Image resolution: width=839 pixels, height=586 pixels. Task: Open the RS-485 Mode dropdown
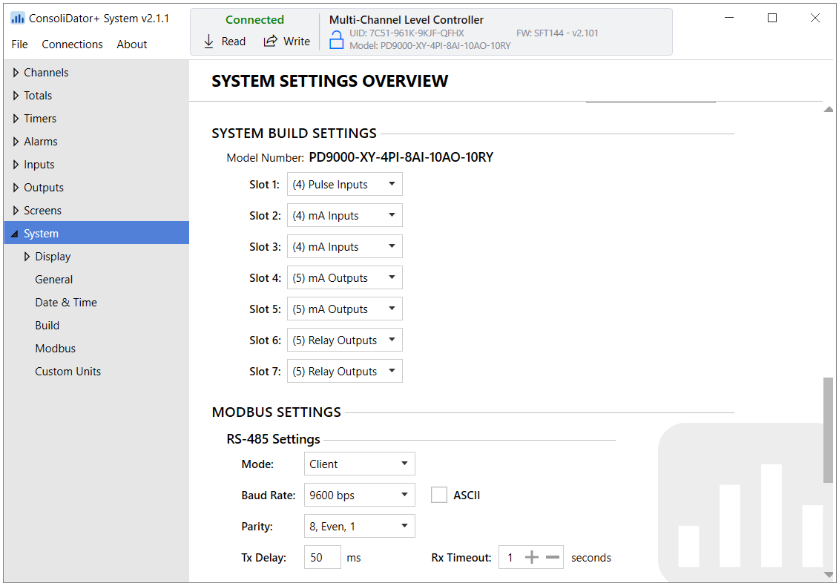coord(360,464)
